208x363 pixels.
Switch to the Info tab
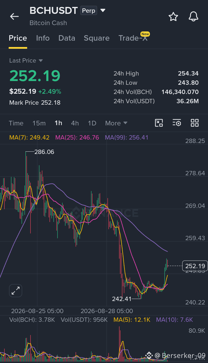pos(43,38)
